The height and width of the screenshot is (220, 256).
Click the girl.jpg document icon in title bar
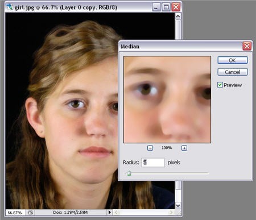click(x=9, y=7)
